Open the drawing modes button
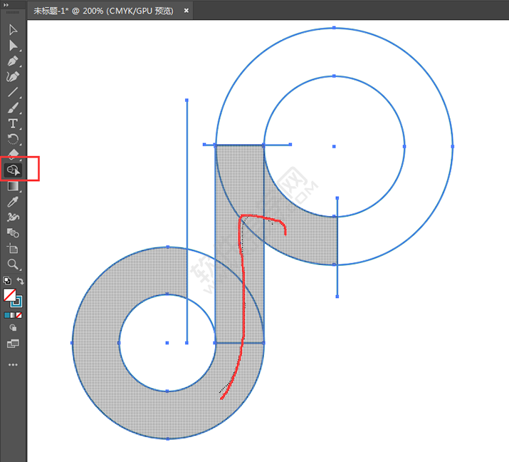The width and height of the screenshot is (509, 462). (x=13, y=328)
